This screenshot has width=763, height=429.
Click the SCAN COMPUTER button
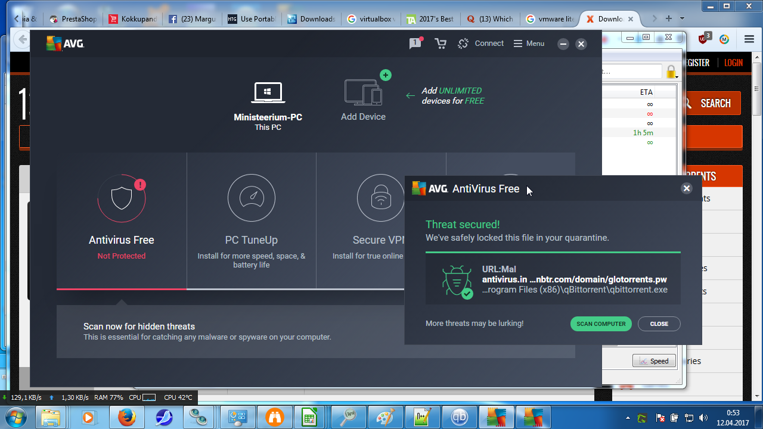pyautogui.click(x=601, y=324)
